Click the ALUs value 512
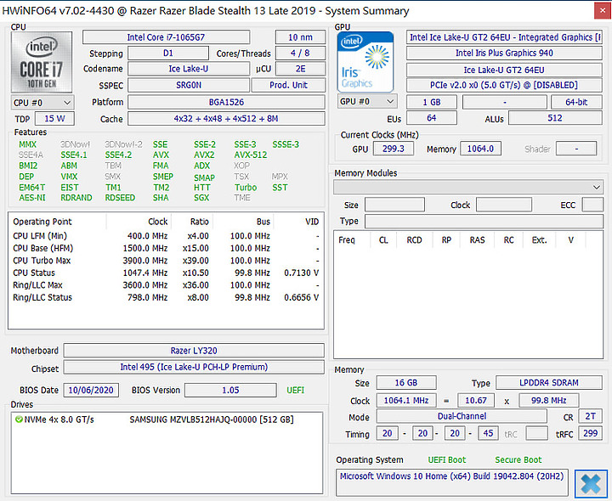This screenshot has width=612, height=501. tap(555, 118)
